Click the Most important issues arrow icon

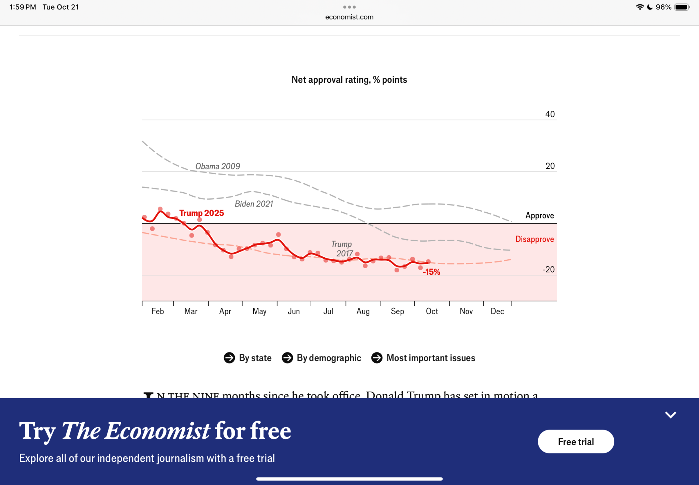[377, 358]
